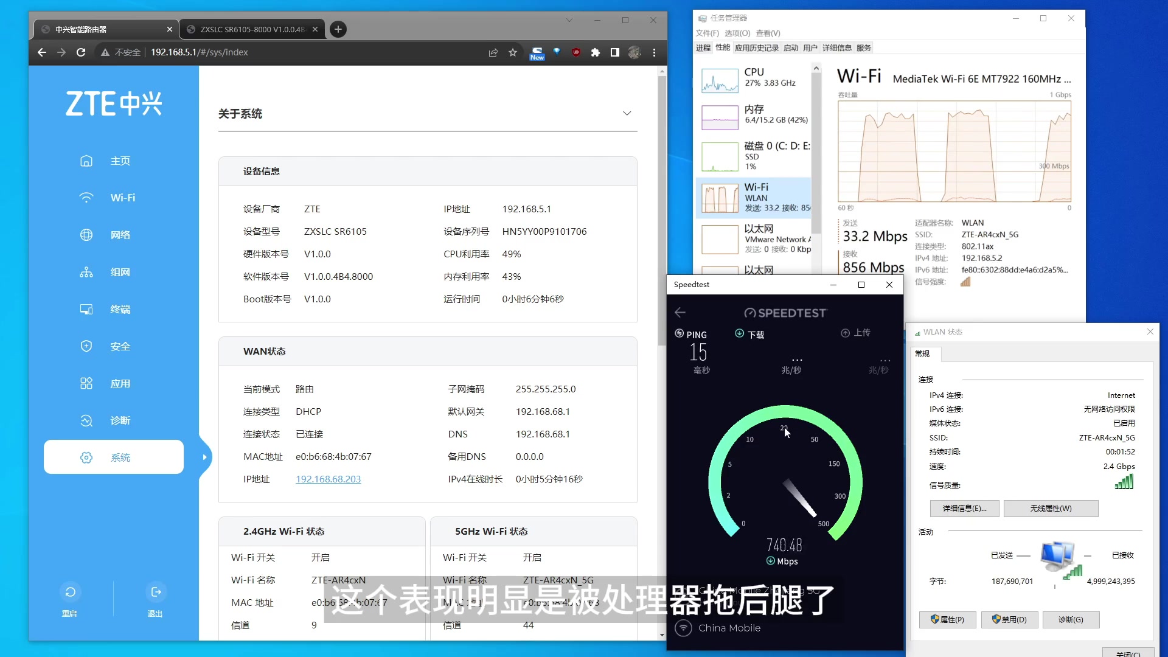Click the PING value in Speedtest

698,352
